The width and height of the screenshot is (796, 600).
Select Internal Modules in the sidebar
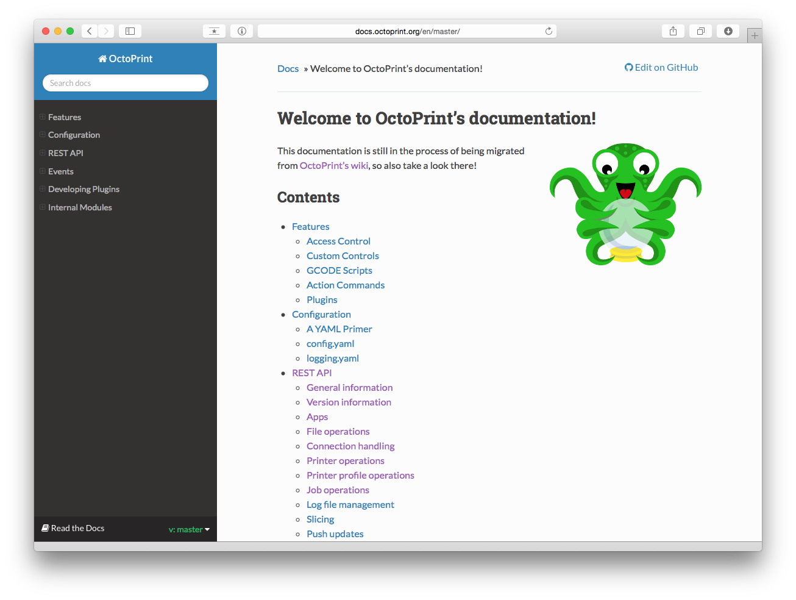click(x=80, y=207)
